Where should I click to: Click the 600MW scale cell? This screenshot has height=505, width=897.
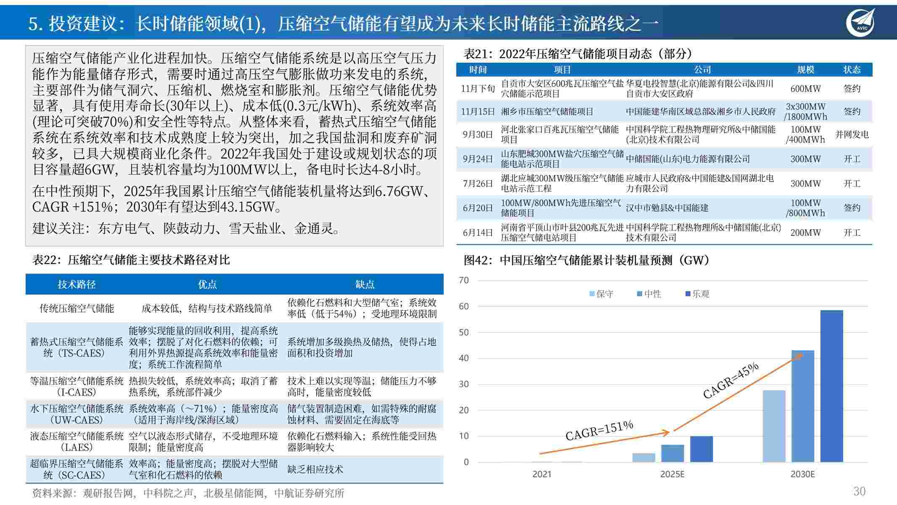(806, 89)
